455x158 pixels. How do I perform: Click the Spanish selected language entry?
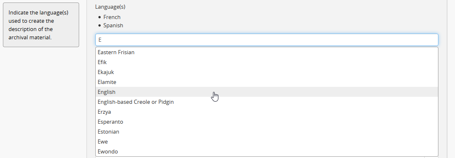click(113, 26)
